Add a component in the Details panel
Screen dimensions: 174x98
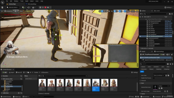tap(162, 54)
